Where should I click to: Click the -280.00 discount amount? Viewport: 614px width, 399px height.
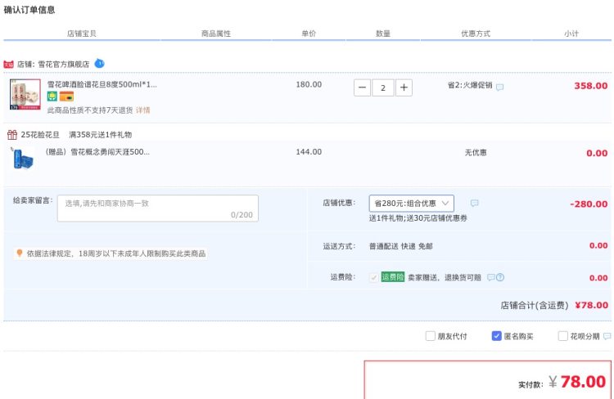(x=589, y=204)
